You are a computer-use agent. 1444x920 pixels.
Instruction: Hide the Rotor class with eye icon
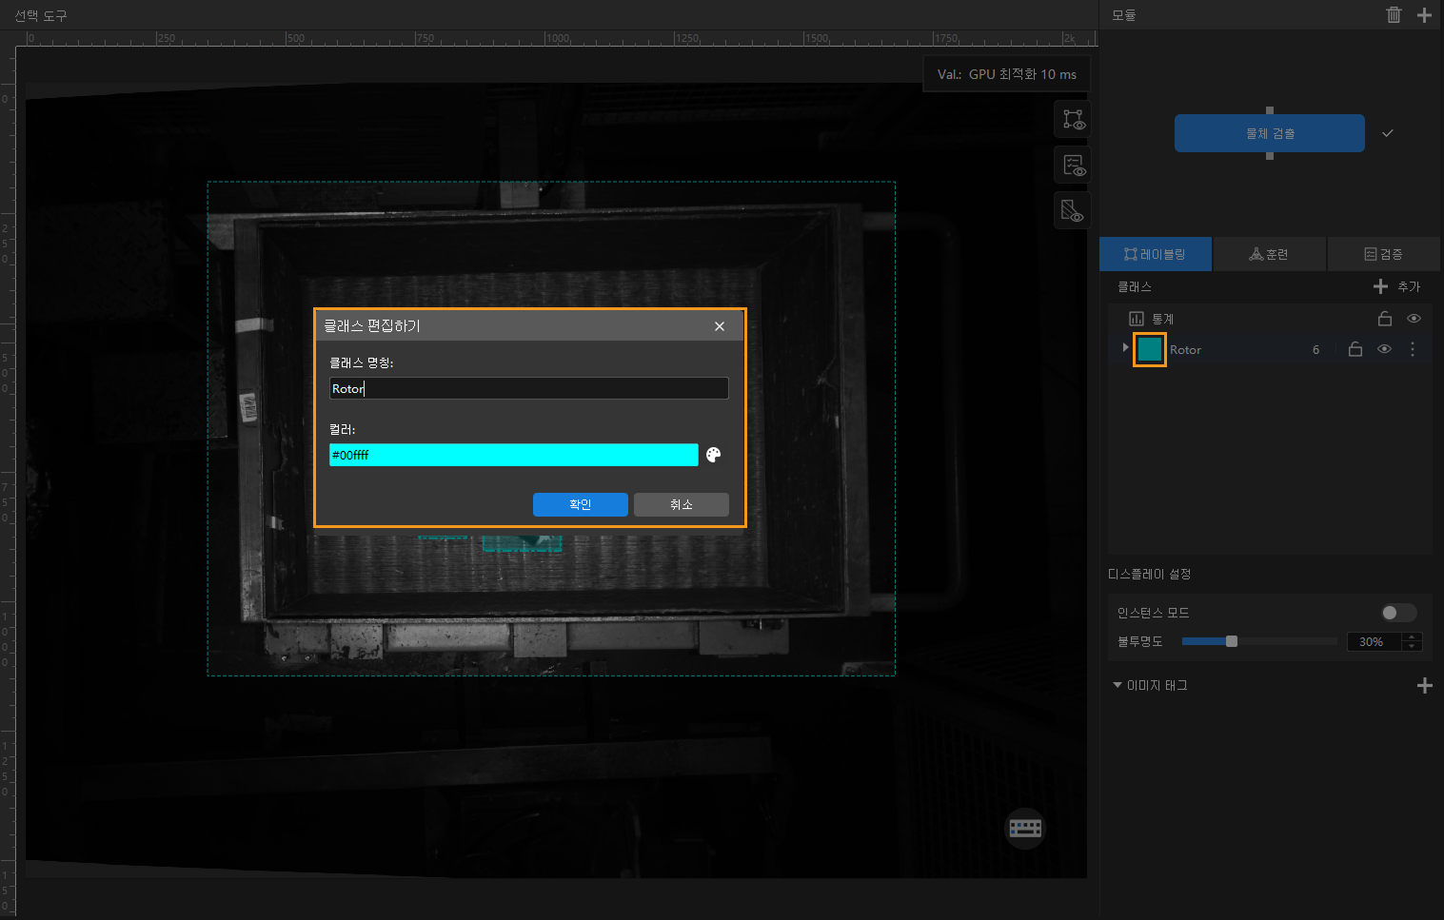point(1384,349)
